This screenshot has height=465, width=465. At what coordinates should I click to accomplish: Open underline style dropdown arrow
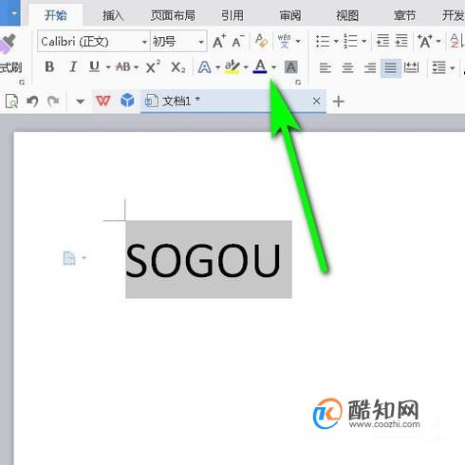[108, 67]
